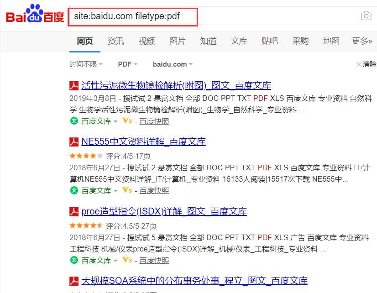Open 百度快照 under NE555 result
The width and height of the screenshot is (377, 293).
click(x=154, y=191)
